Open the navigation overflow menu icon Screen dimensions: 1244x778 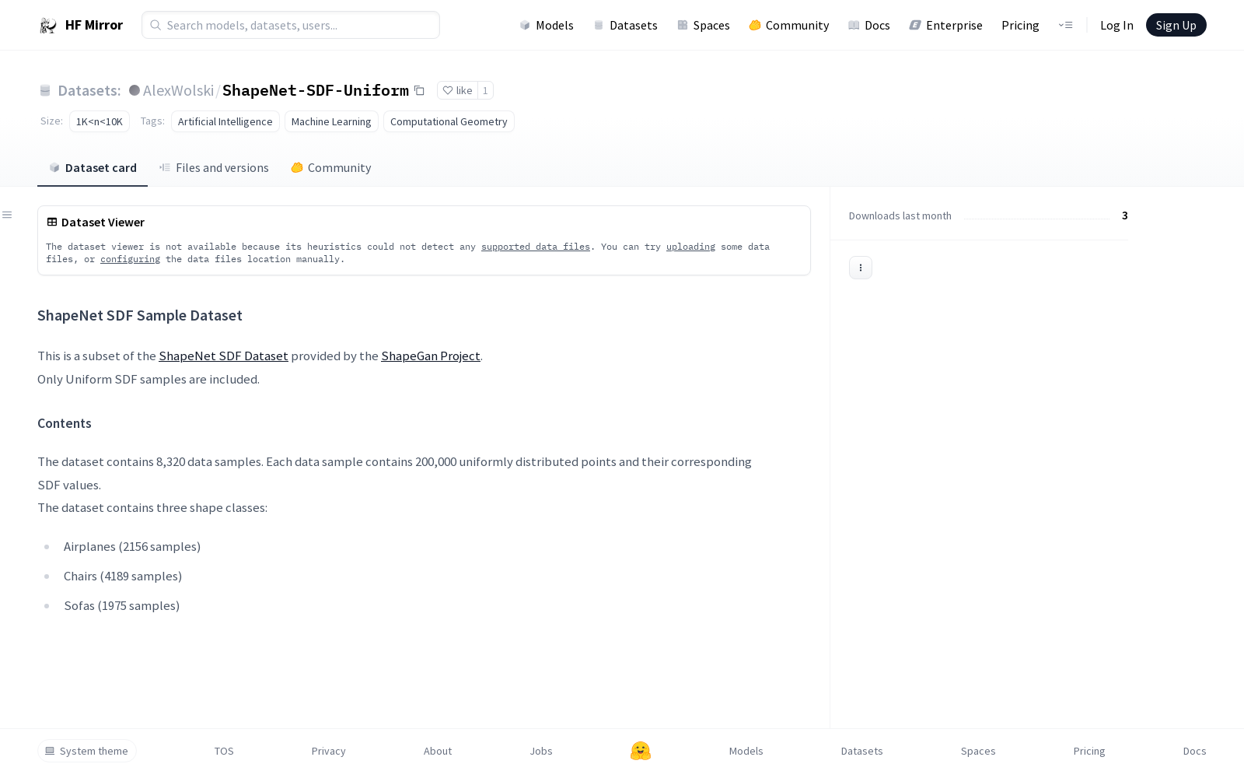pyautogui.click(x=1065, y=25)
